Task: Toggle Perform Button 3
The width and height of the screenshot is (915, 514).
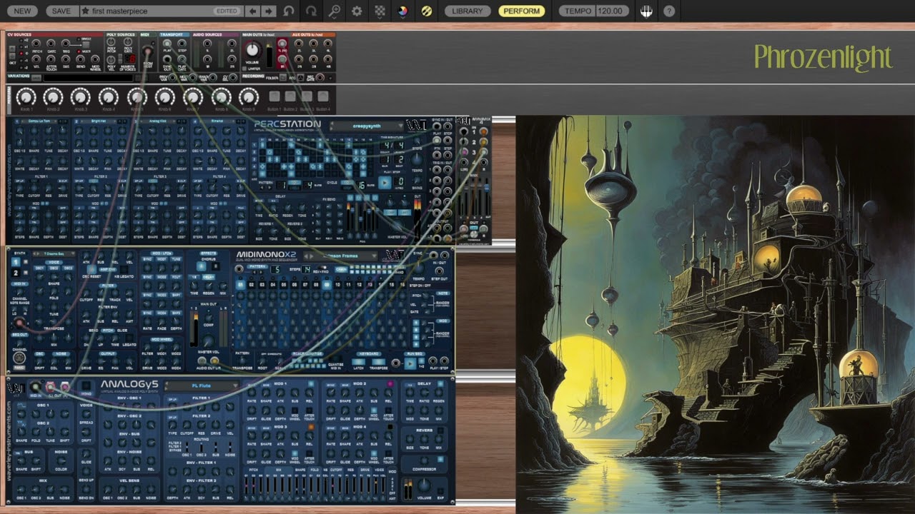Action: (x=307, y=96)
